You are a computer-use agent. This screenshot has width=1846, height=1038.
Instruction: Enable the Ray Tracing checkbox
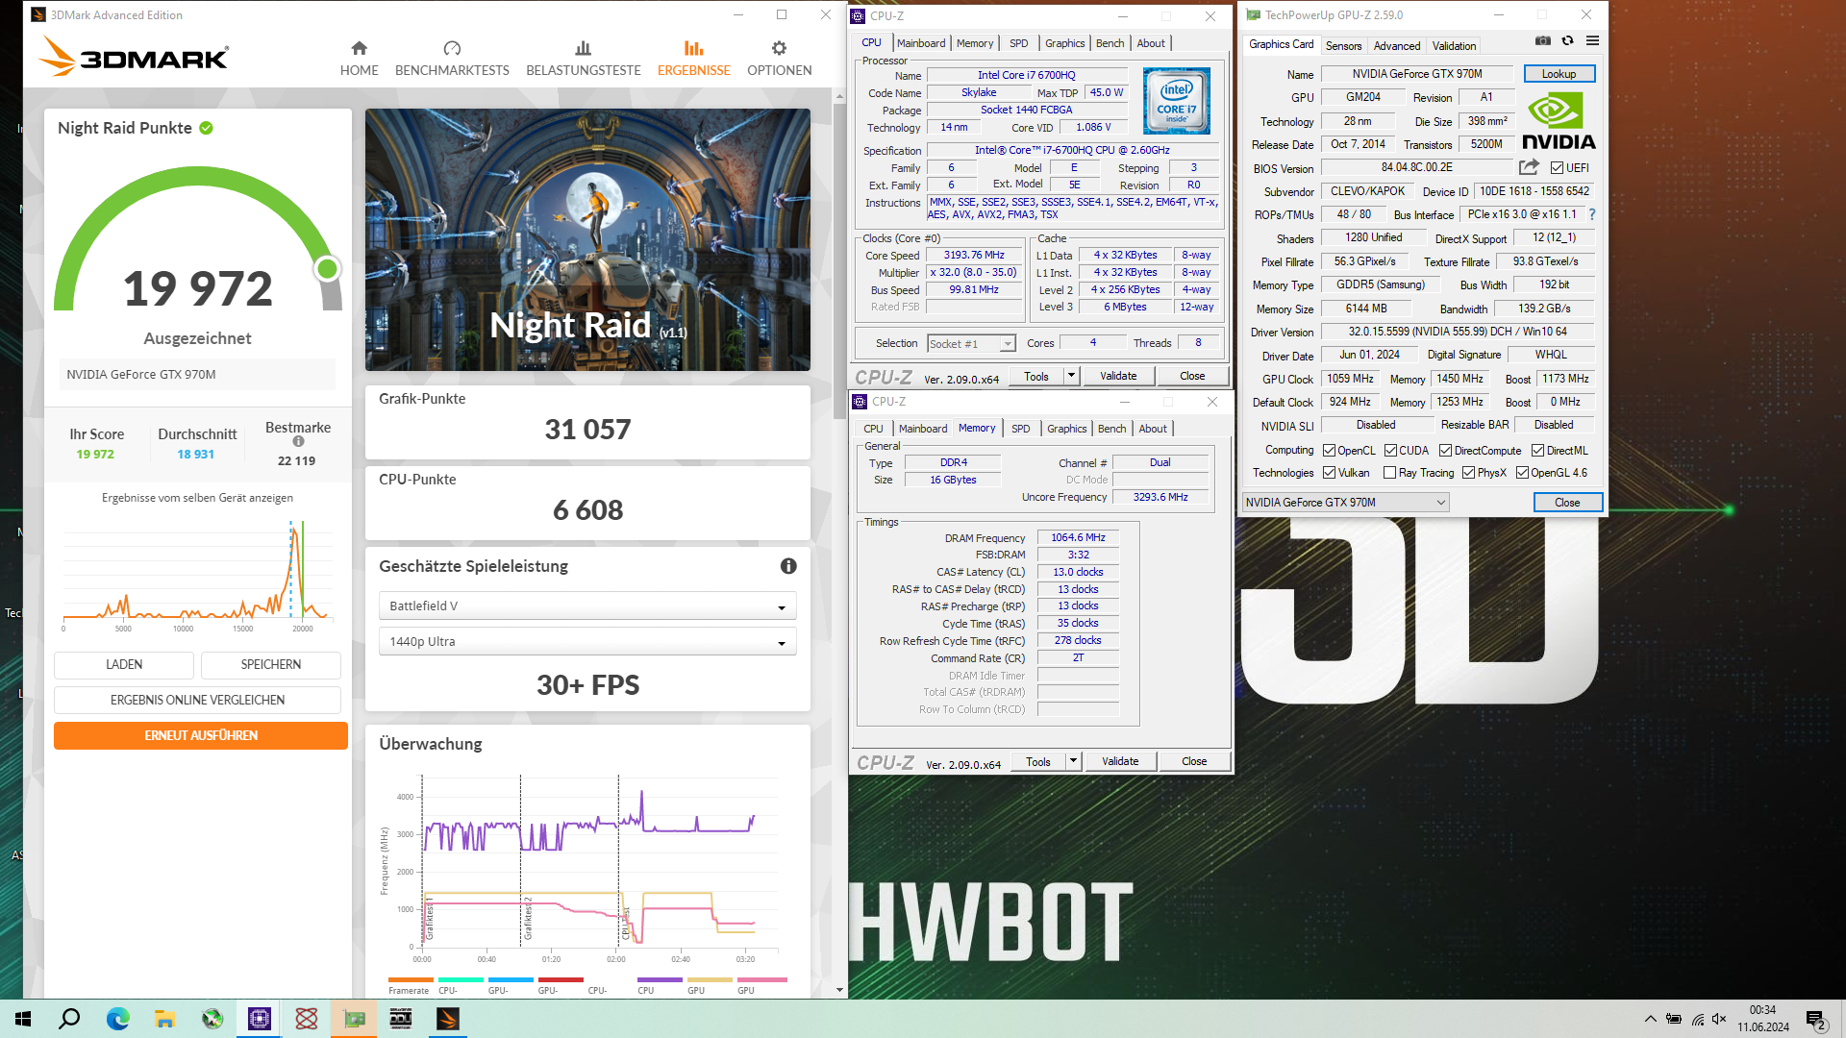click(1389, 473)
